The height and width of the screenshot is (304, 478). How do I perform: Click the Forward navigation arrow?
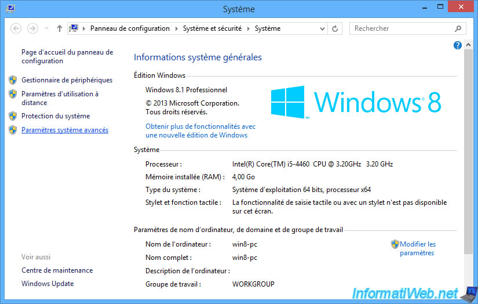point(32,28)
